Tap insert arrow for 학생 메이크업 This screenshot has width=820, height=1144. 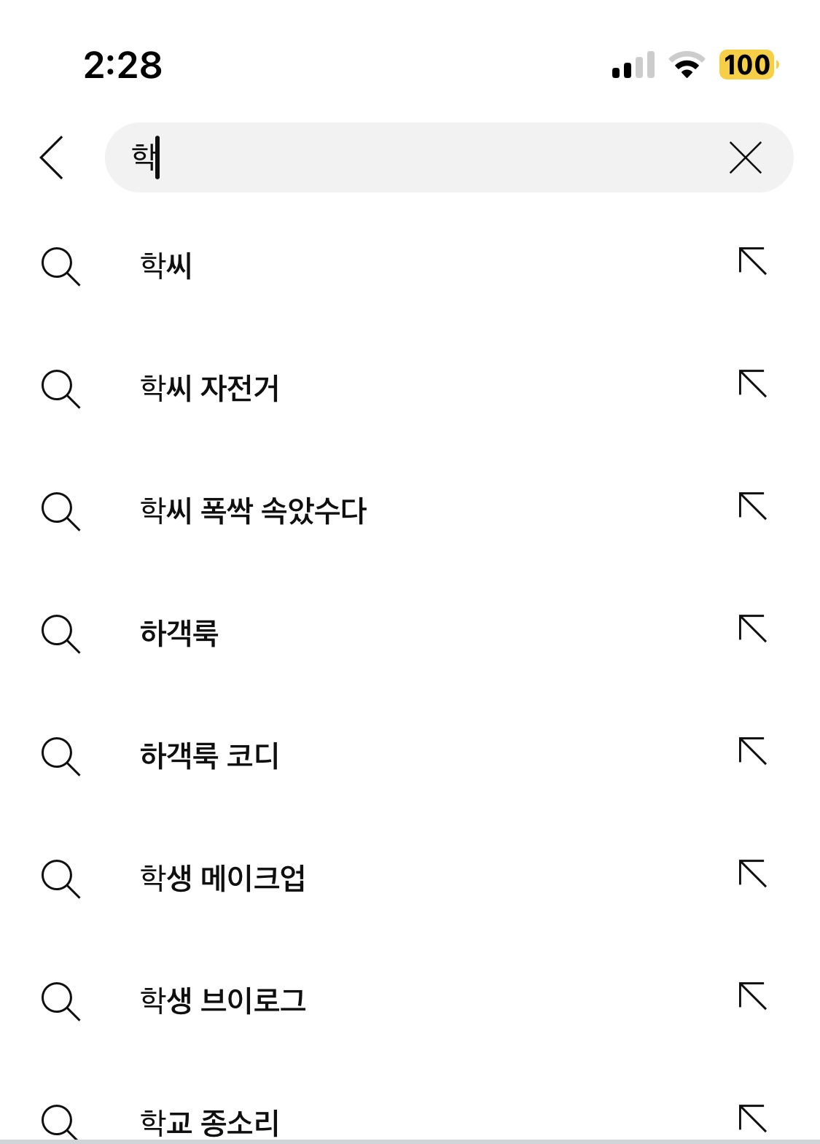click(753, 873)
